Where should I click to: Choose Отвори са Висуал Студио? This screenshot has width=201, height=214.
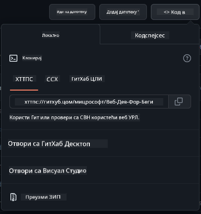coord(48,171)
